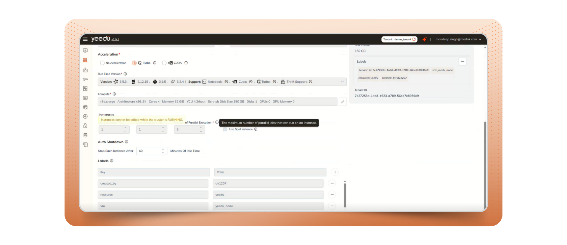The width and height of the screenshot is (567, 245).
Task: Open the circular target sidebar icon
Action: [85, 116]
